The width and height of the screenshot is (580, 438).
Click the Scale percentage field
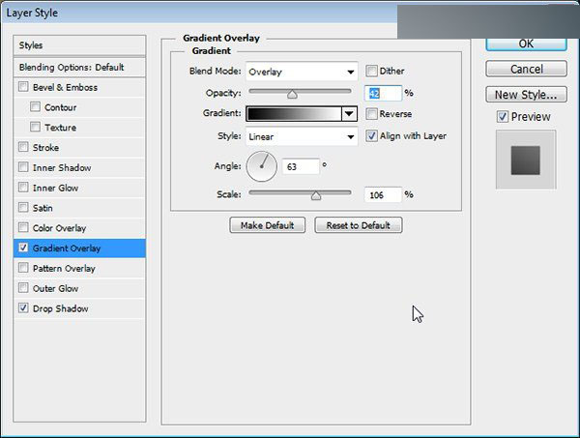tap(383, 195)
